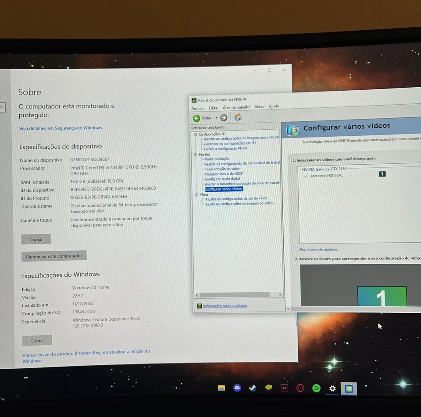Click the display number 1 badge
Screen dimensions: 421x417
[382, 174]
